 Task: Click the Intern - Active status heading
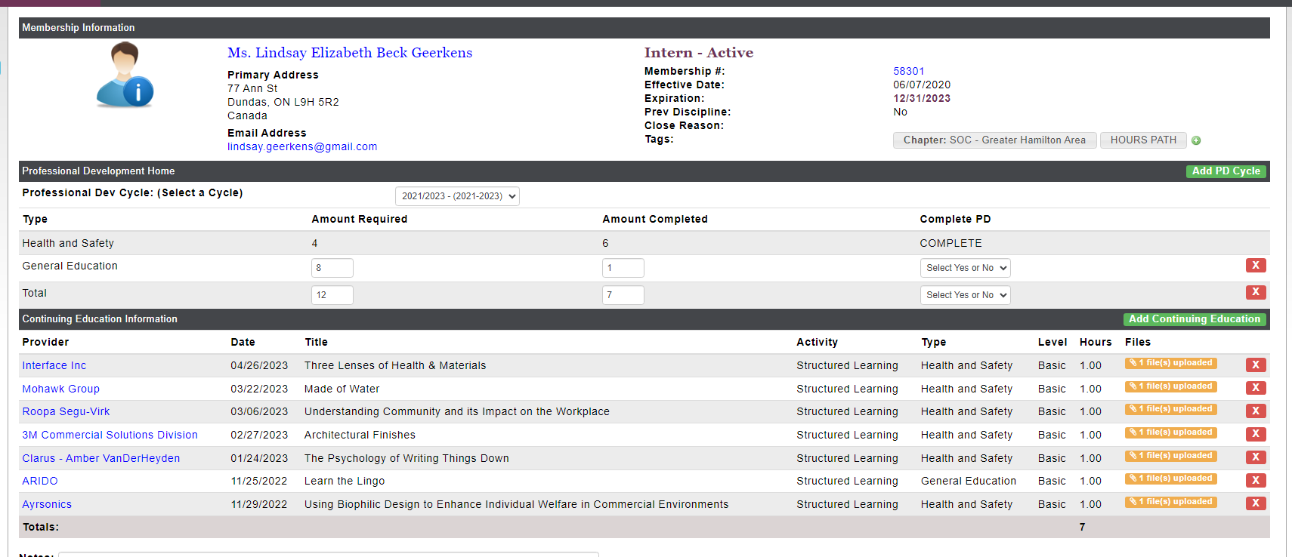[699, 52]
